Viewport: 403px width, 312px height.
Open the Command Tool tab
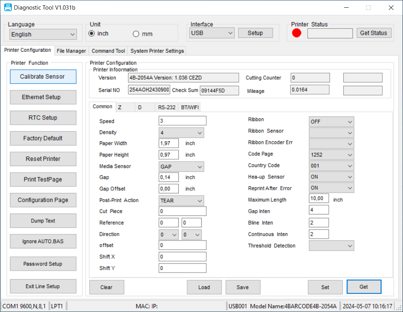pos(108,51)
